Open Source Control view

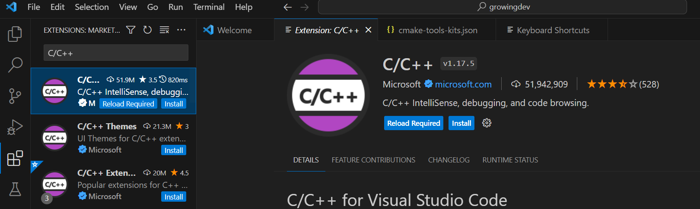tap(15, 96)
